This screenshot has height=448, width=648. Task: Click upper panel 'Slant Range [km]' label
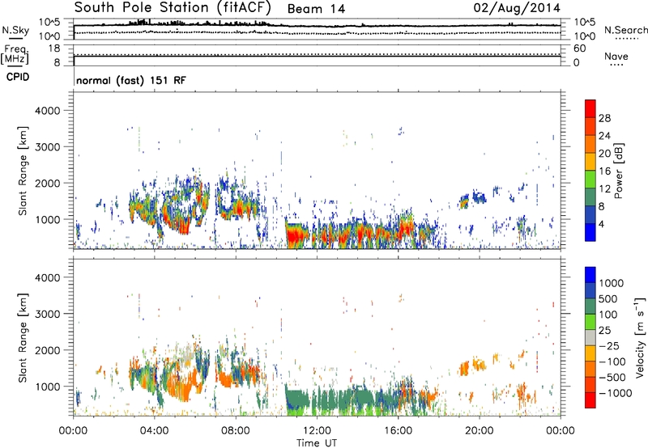point(23,171)
